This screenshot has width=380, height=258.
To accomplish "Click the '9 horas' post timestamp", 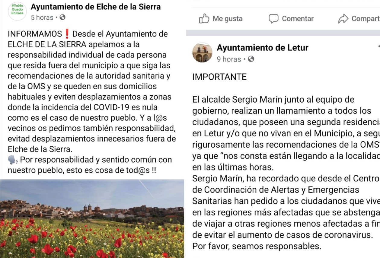I will [229, 59].
